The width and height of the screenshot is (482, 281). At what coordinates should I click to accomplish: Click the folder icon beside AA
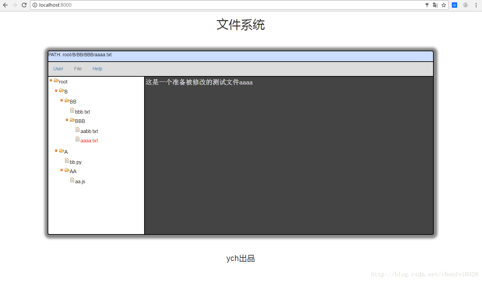pyautogui.click(x=67, y=170)
